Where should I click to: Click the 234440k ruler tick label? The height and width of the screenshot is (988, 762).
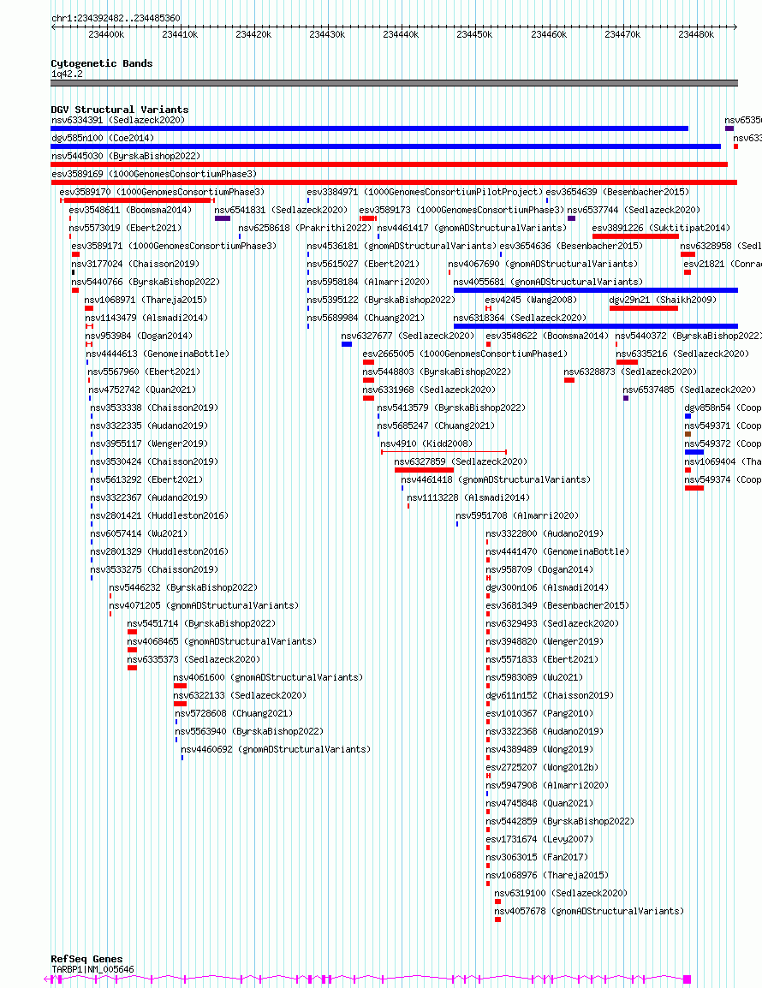click(401, 34)
